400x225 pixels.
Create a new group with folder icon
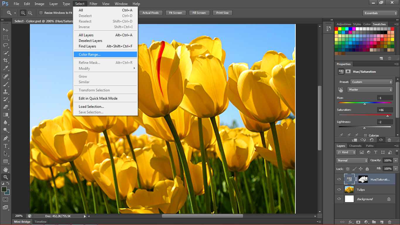tap(374, 222)
